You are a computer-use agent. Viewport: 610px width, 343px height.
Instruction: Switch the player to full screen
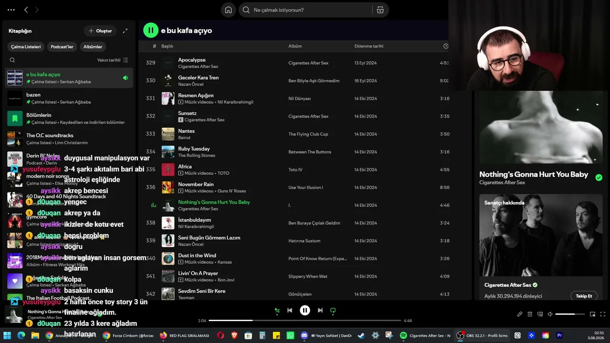tap(603, 314)
